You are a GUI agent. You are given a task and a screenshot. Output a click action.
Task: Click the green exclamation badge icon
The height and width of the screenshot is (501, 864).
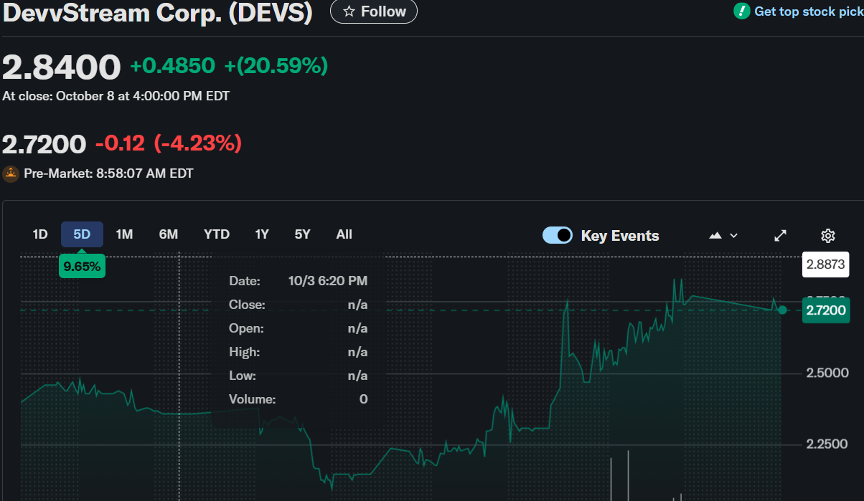[x=741, y=11]
